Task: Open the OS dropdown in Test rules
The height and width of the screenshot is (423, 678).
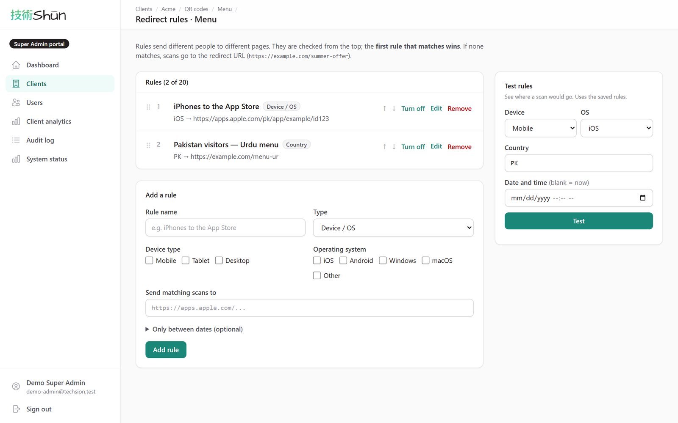Action: point(617,128)
